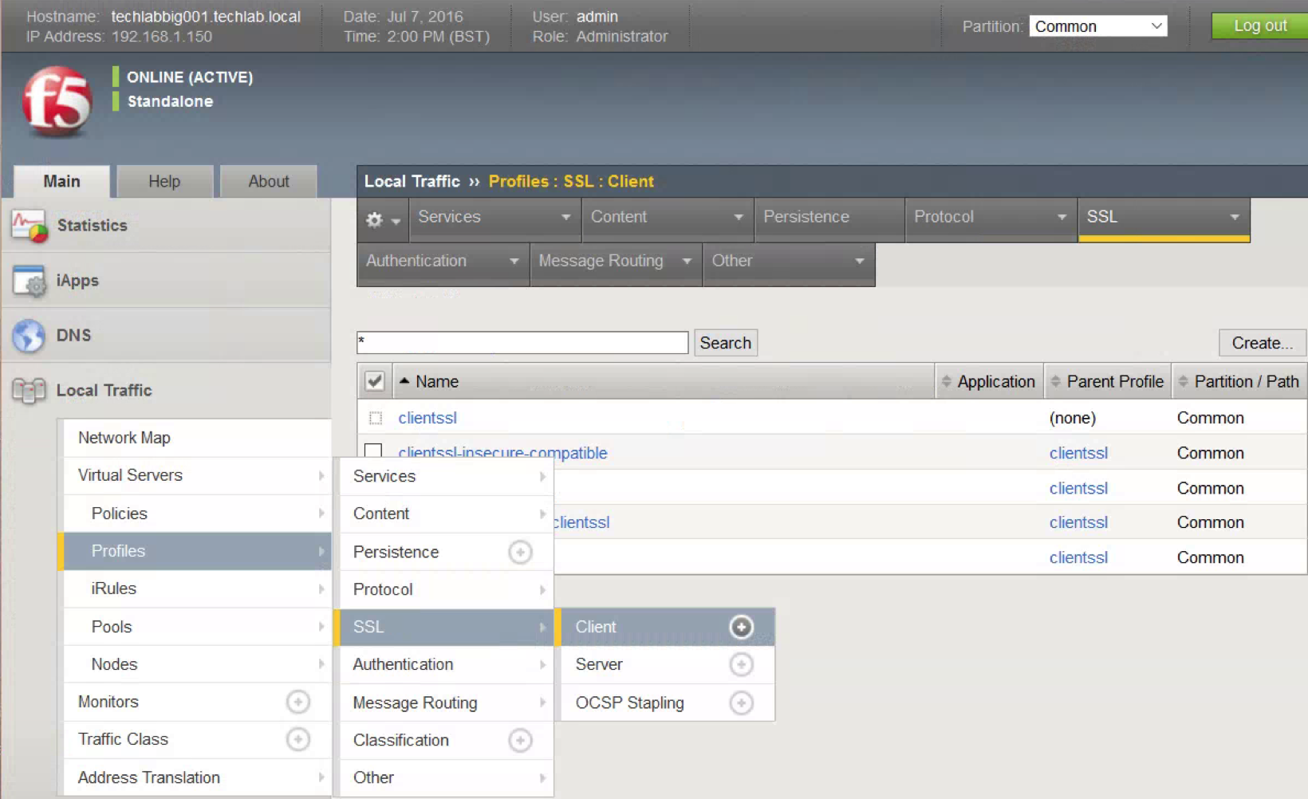Sort by Partition / Path arrows icon

click(1183, 381)
